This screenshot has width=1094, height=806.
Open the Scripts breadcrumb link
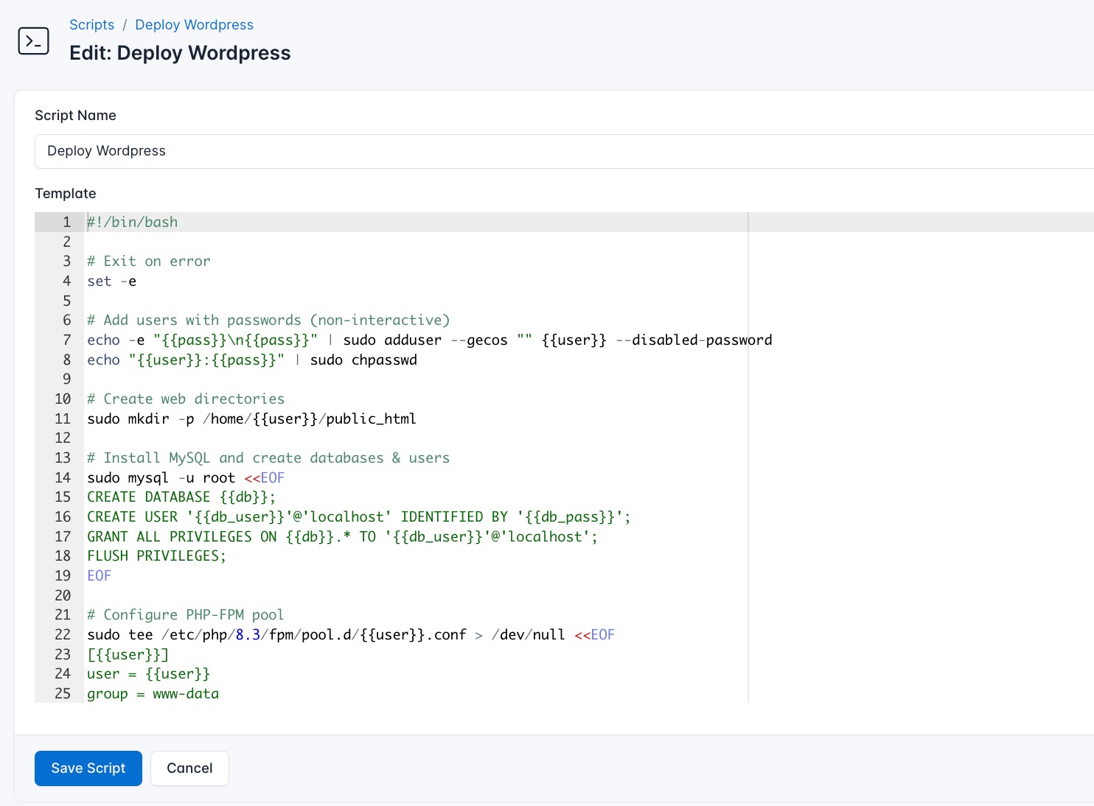point(91,24)
